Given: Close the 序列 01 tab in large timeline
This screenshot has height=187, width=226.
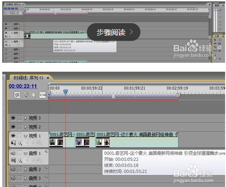Looking at the screenshot, I should (48, 78).
